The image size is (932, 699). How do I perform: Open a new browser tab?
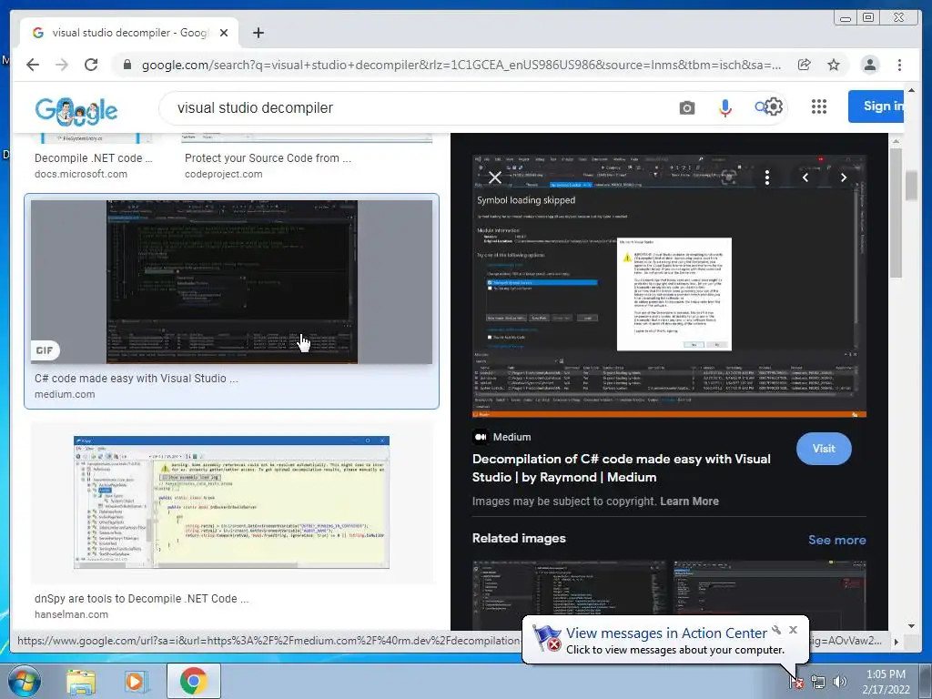coord(258,33)
